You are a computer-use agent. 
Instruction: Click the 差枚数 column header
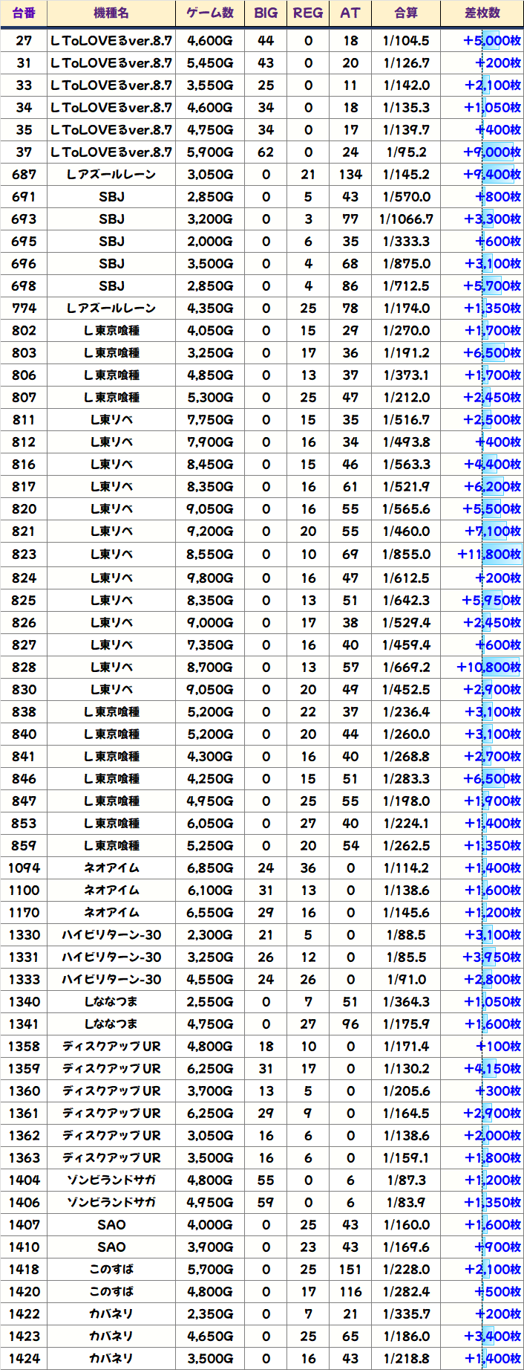pyautogui.click(x=482, y=13)
